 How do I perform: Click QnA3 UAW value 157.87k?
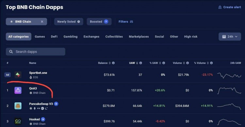coord(137,90)
